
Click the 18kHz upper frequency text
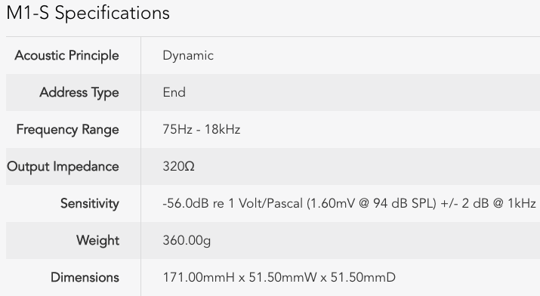(x=223, y=129)
